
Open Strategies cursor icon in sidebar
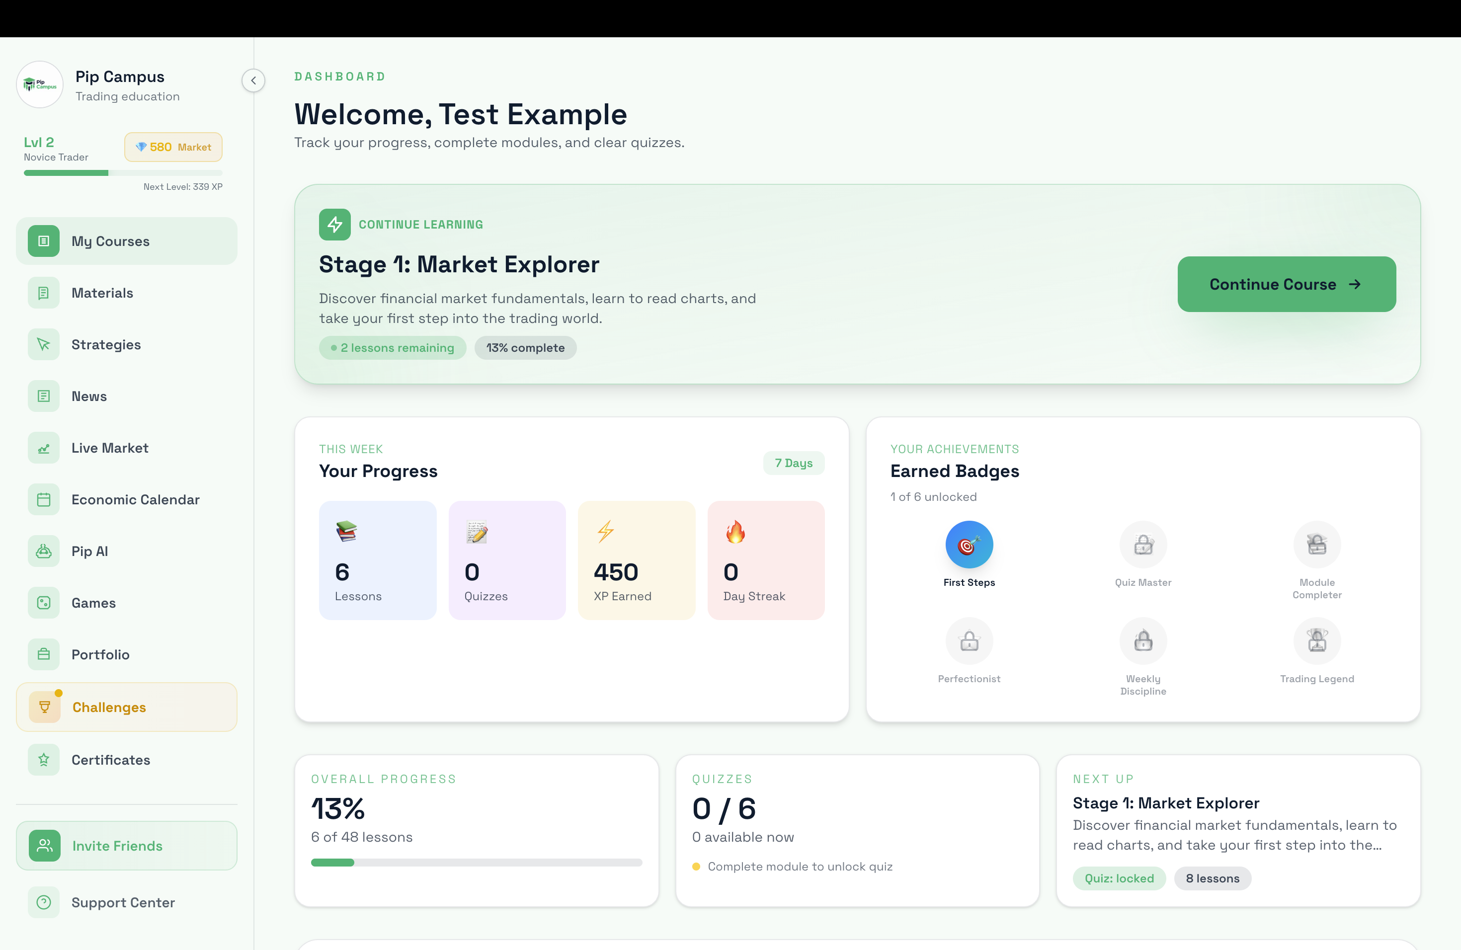(44, 344)
